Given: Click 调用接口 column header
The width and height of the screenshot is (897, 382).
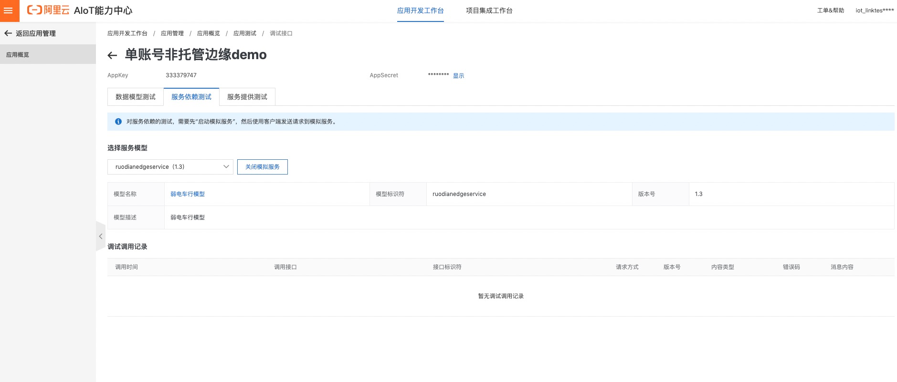Looking at the screenshot, I should point(285,267).
